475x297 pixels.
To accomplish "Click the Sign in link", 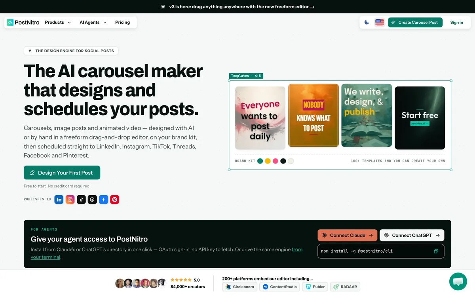I will 456,23.
